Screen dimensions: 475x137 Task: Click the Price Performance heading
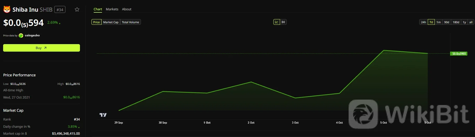[19, 75]
